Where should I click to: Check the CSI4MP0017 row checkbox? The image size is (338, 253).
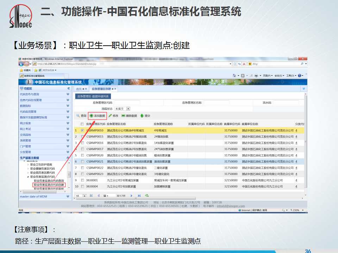(x=82, y=149)
